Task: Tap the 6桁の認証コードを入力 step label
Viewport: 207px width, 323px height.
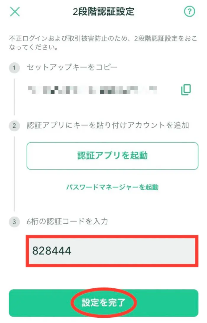Action: coord(67,222)
